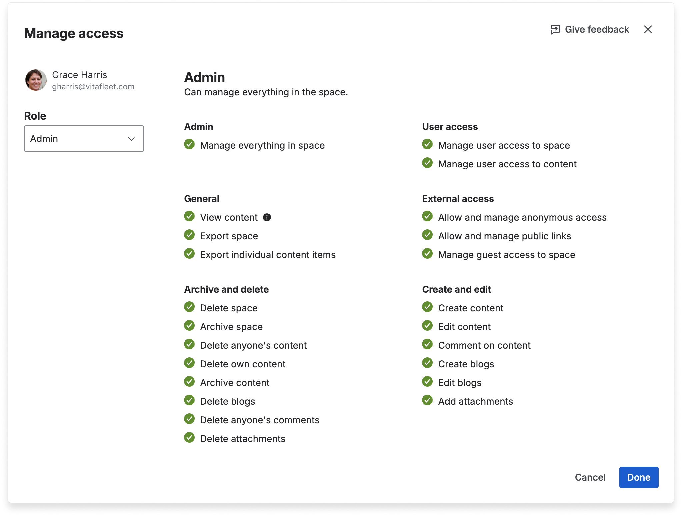The height and width of the screenshot is (516, 682).
Task: Click Cancel to discard changes
Action: tap(590, 477)
